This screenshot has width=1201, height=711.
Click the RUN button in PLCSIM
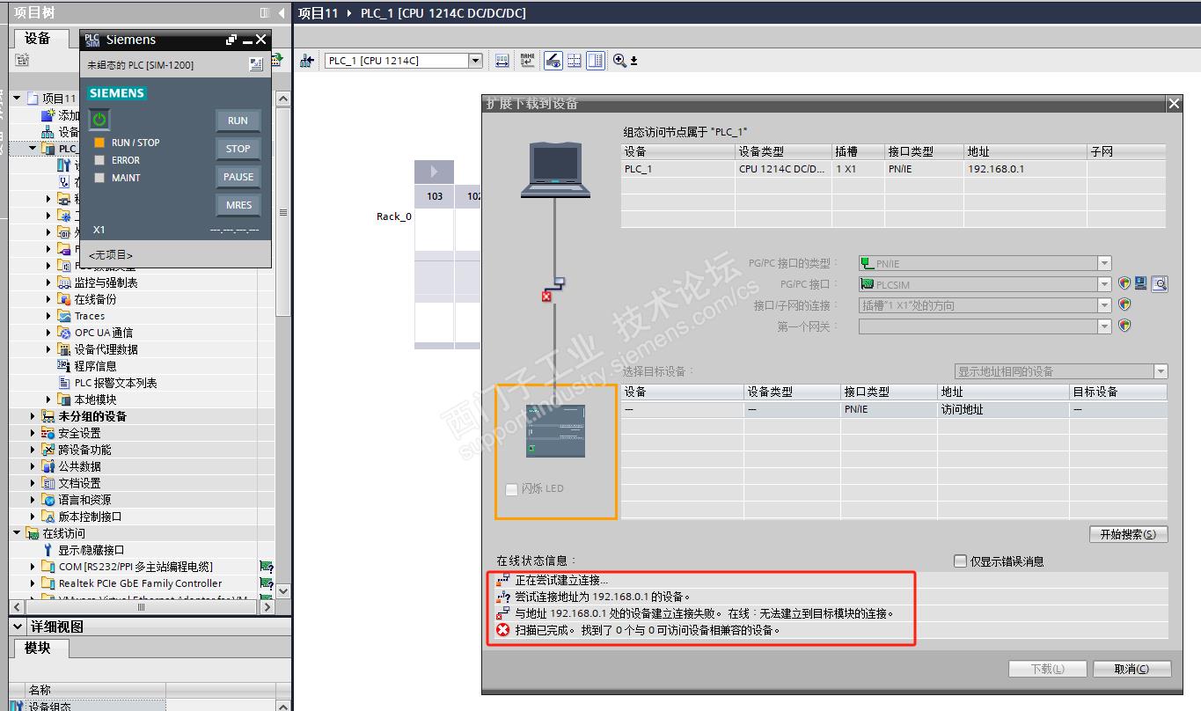(238, 121)
